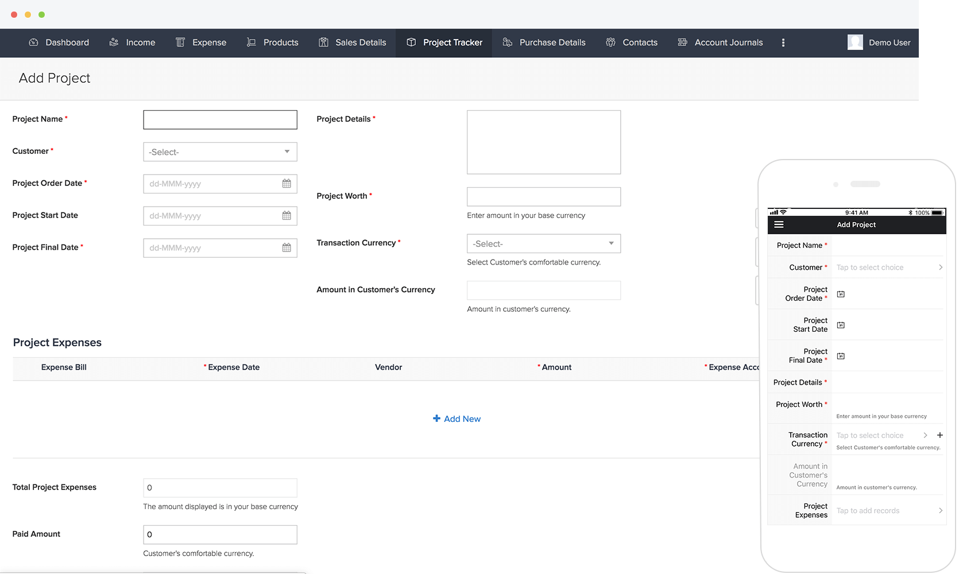The height and width of the screenshot is (574, 959).
Task: Open the Account Journals tab
Action: pos(721,42)
